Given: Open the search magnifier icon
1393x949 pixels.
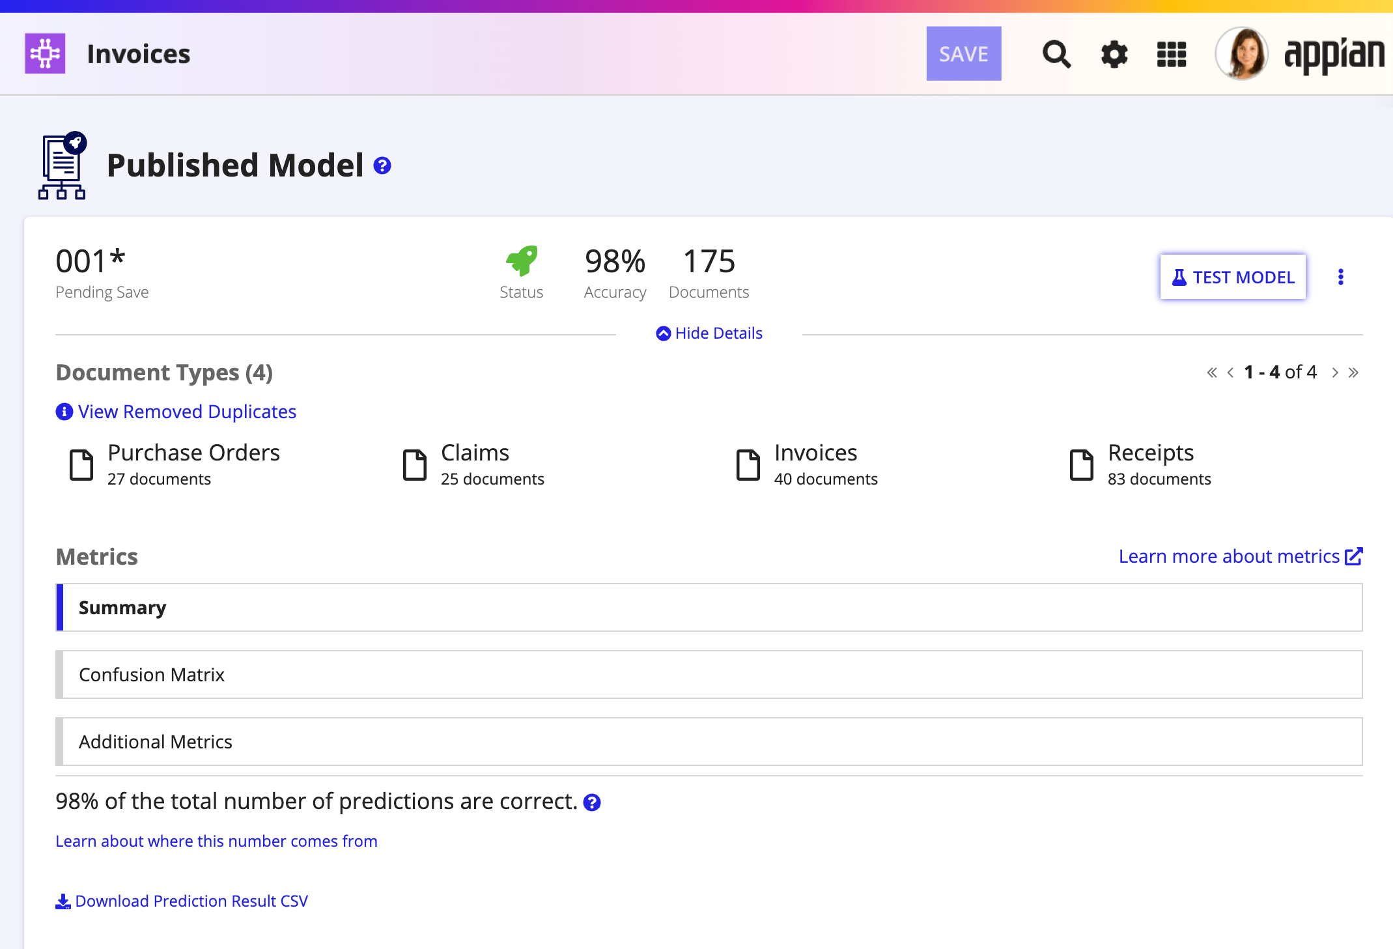Looking at the screenshot, I should 1056,54.
